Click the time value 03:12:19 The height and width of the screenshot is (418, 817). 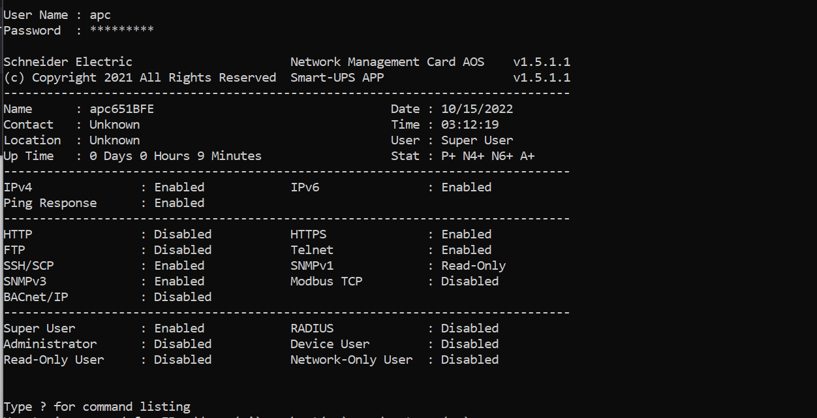[x=470, y=125]
